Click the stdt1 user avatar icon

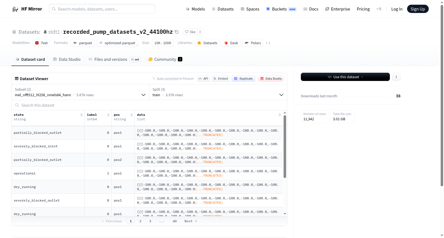coord(45,32)
